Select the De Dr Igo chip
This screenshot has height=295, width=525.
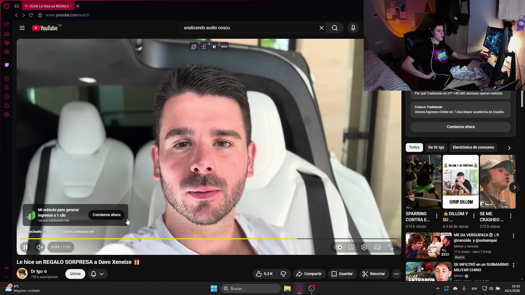pos(436,147)
